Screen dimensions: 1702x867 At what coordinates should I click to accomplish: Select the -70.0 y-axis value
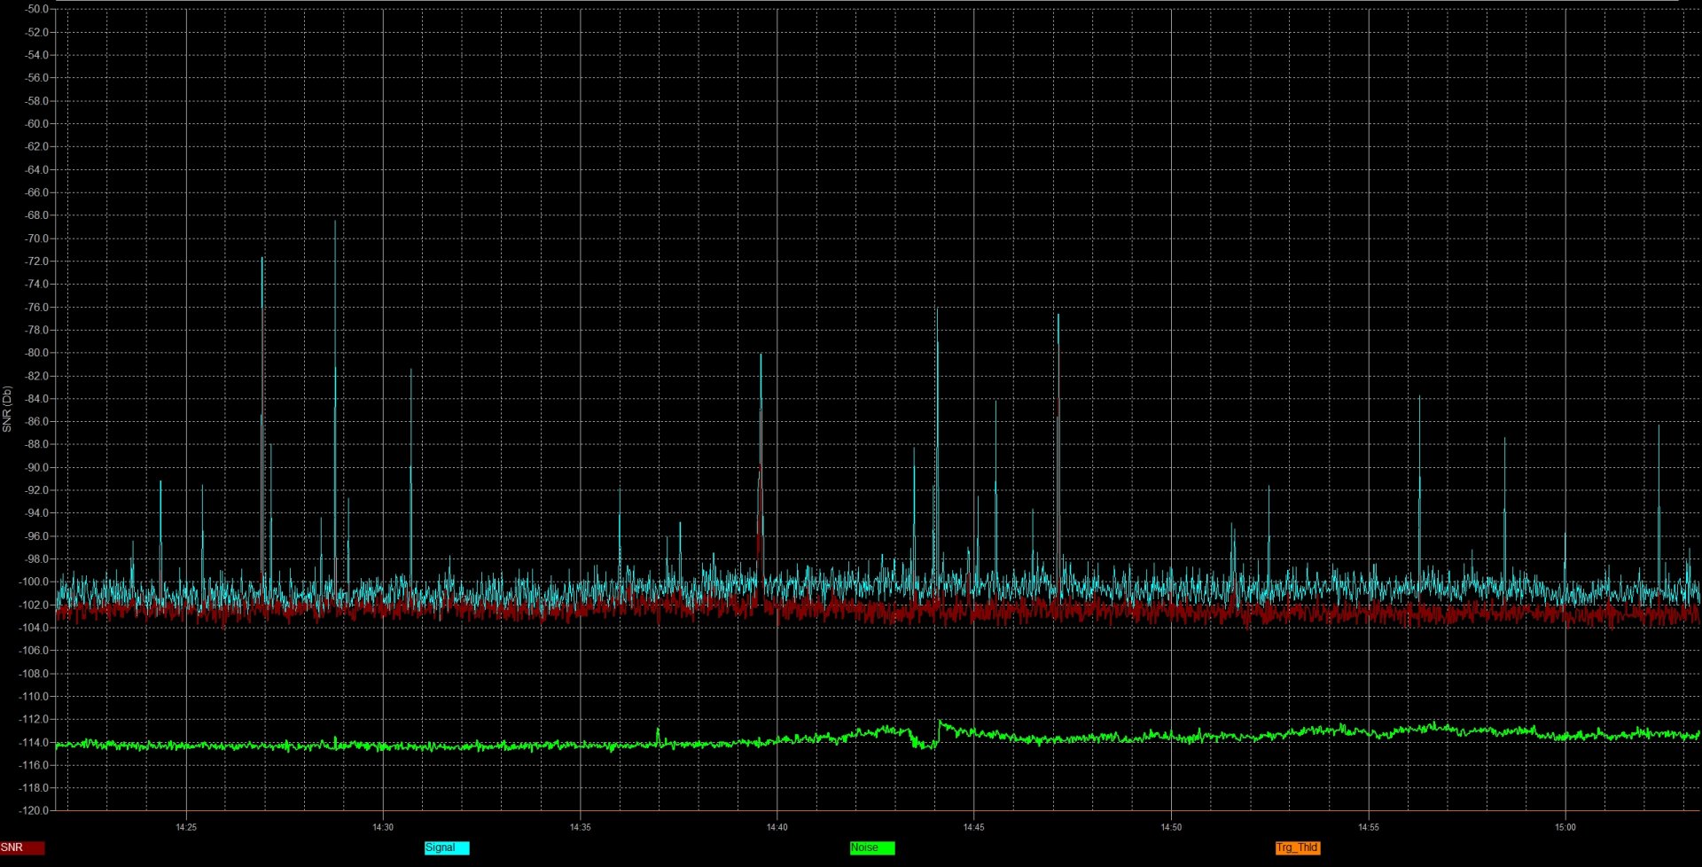(36, 238)
